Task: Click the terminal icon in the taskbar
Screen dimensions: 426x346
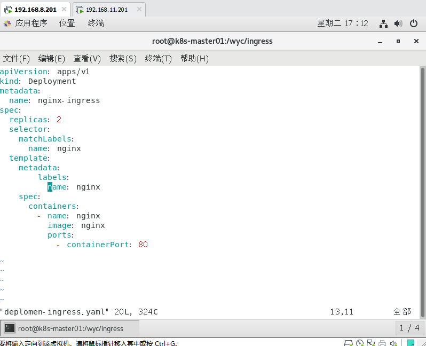Action: [x=10, y=328]
